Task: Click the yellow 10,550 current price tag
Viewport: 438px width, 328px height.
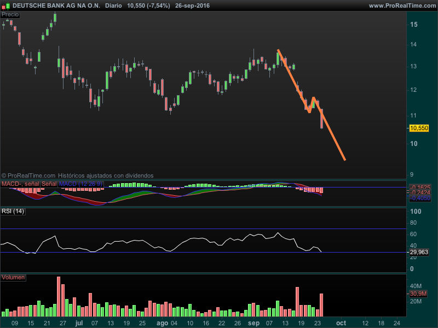Action: tap(419, 128)
